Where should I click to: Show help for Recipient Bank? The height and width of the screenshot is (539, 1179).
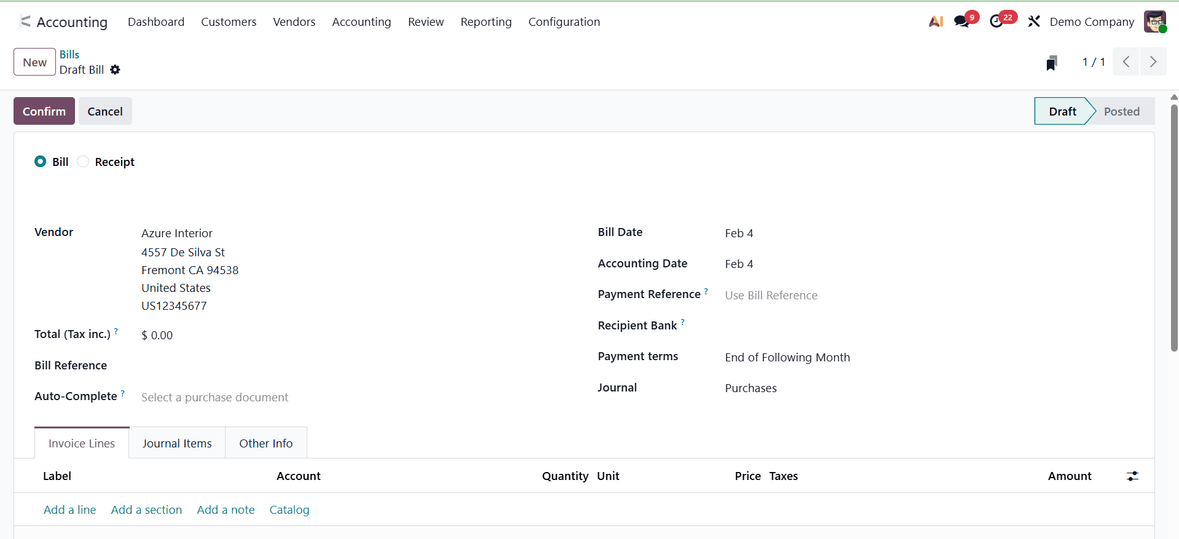(682, 321)
